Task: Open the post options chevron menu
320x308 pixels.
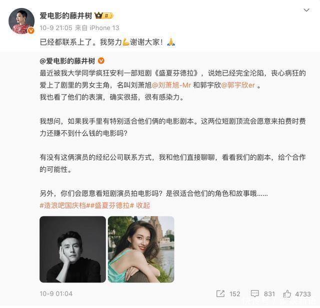Action: 306,10
